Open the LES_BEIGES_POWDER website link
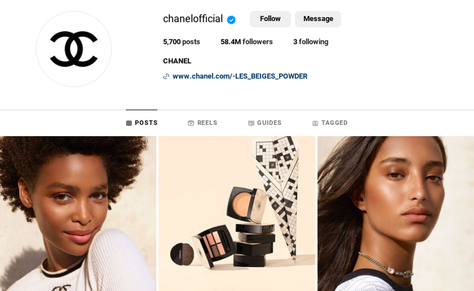Viewport: 474px width, 291px height. pyautogui.click(x=240, y=76)
